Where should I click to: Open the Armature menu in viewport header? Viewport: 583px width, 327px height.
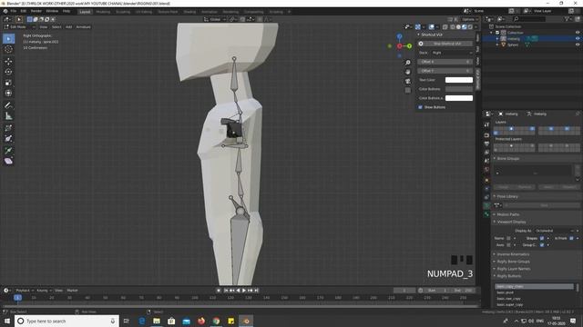tap(83, 27)
